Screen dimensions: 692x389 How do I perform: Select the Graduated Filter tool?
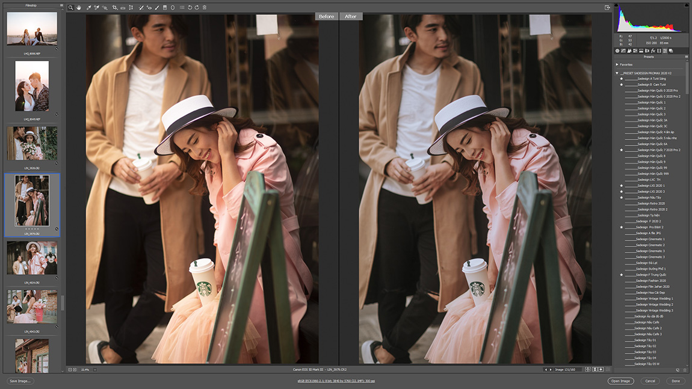[165, 7]
